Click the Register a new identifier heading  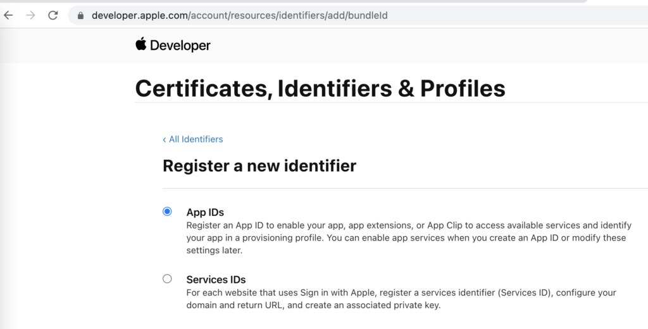click(x=259, y=165)
